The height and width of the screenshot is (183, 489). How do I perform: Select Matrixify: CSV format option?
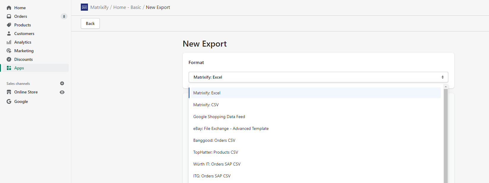pyautogui.click(x=206, y=105)
